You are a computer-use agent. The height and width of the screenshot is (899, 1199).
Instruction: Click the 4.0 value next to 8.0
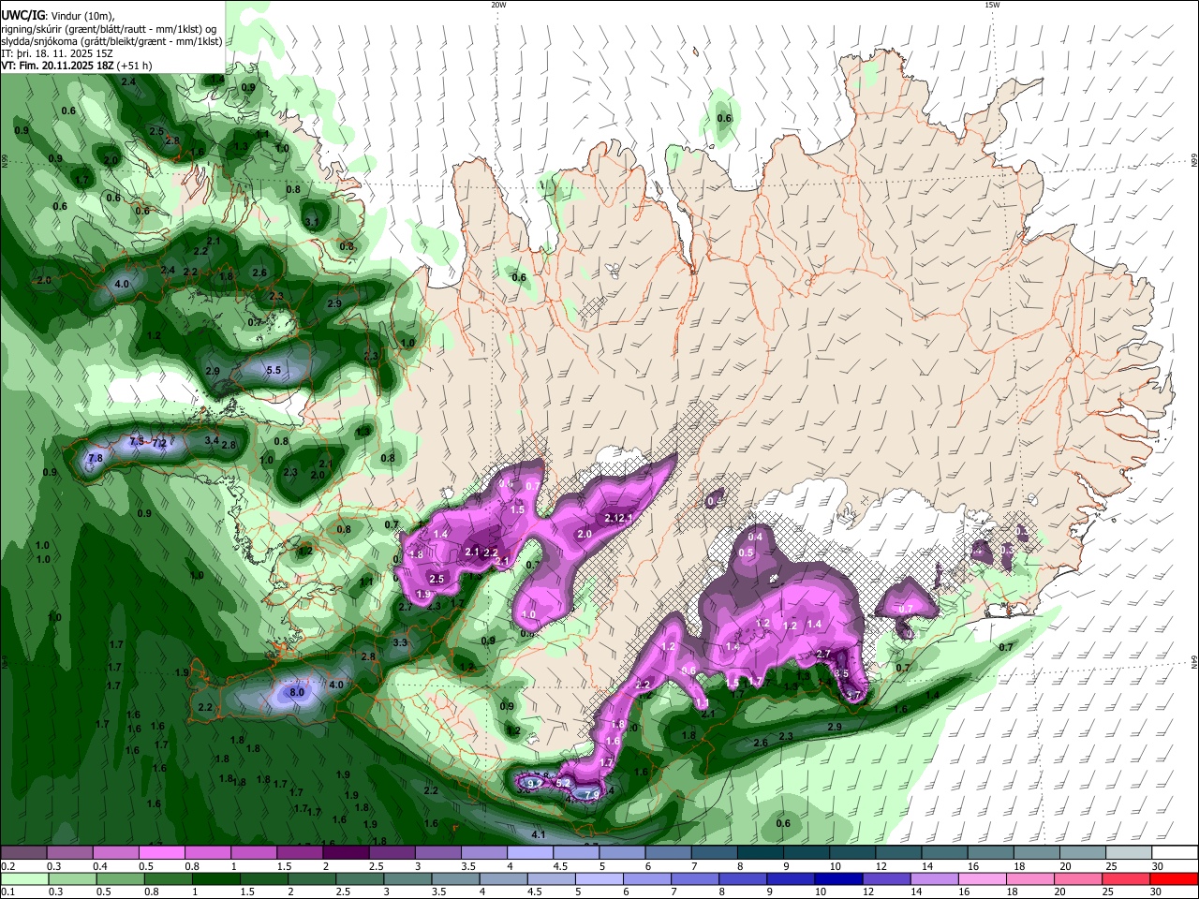coord(336,685)
